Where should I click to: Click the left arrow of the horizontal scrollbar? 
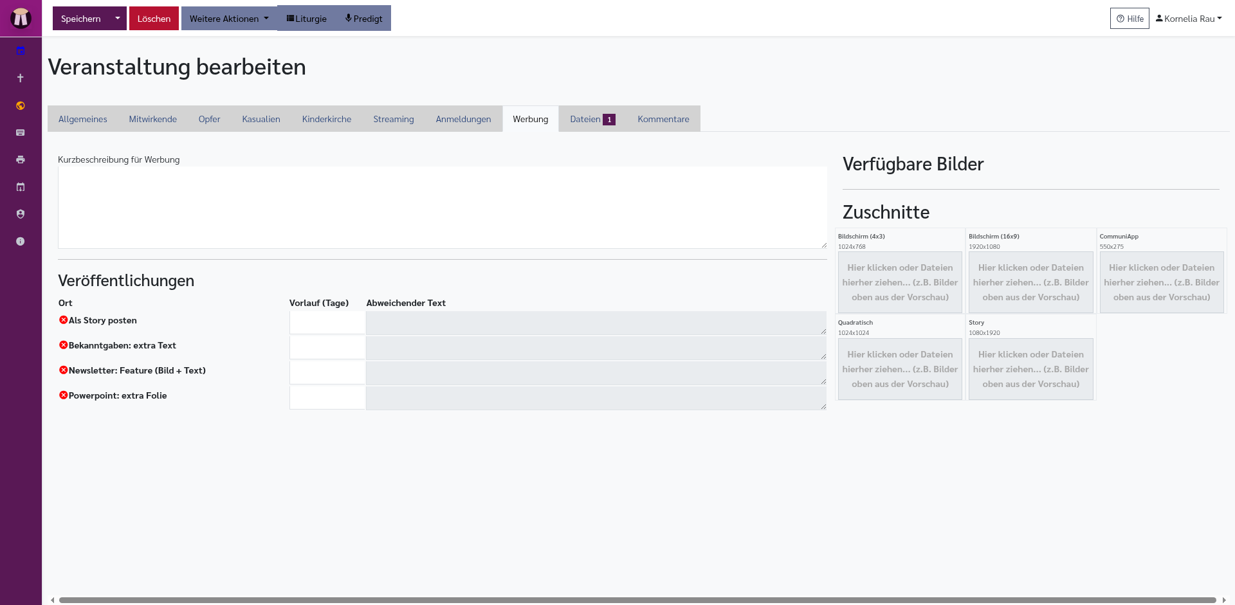tap(52, 600)
